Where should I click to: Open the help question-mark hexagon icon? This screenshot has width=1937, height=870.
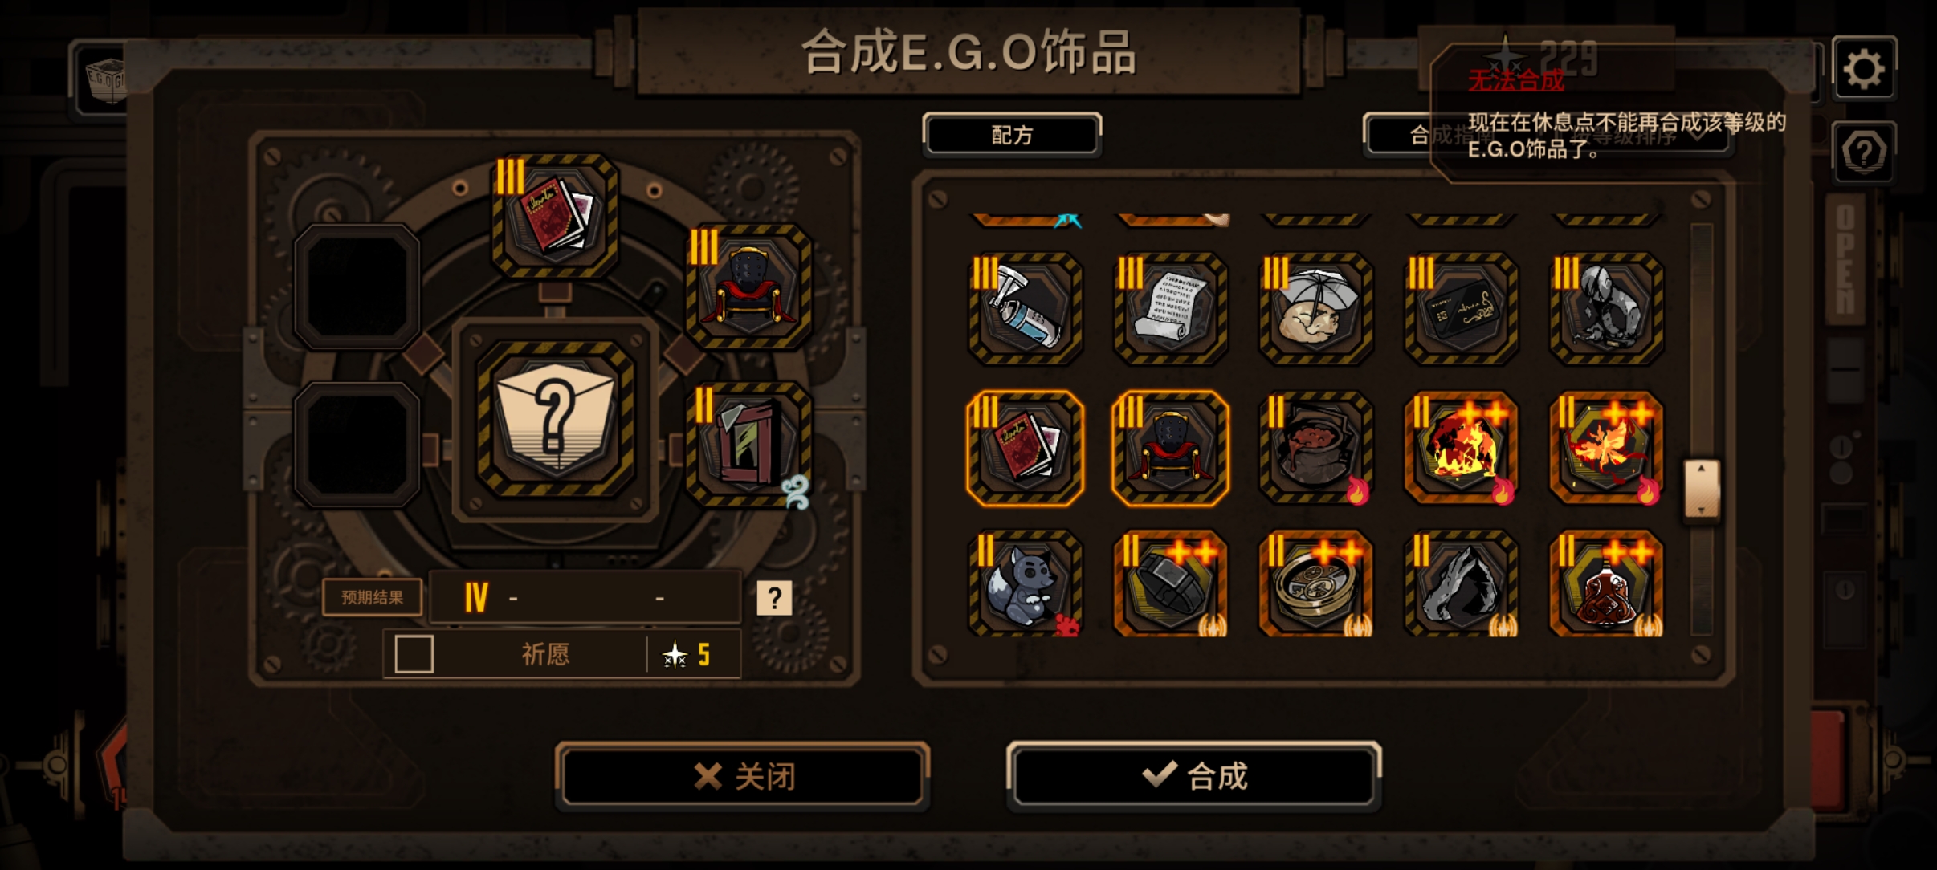pyautogui.click(x=1864, y=152)
